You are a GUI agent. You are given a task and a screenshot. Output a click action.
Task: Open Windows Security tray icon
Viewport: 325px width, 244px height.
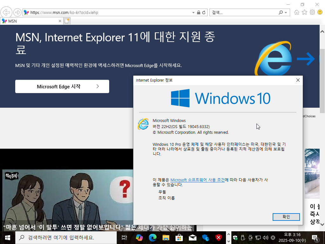click(x=235, y=238)
